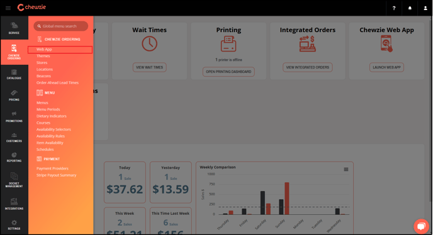
Task: Open the Reporting sidebar icon
Action: pos(14,157)
